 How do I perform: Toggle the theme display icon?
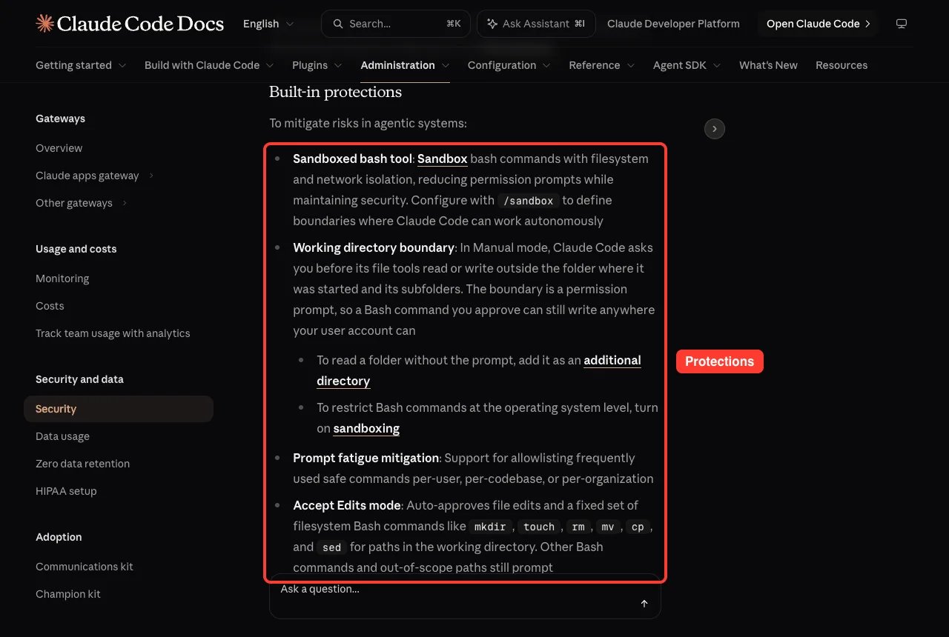(x=902, y=24)
